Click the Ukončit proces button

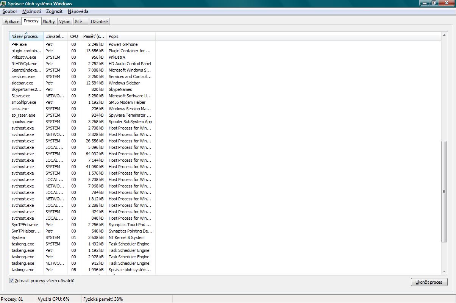(429, 282)
